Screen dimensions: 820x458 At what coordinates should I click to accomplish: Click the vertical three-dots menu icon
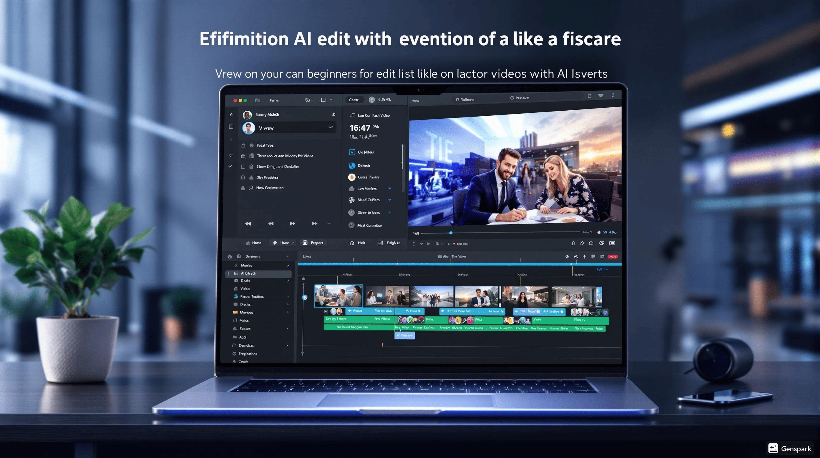pyautogui.click(x=613, y=95)
